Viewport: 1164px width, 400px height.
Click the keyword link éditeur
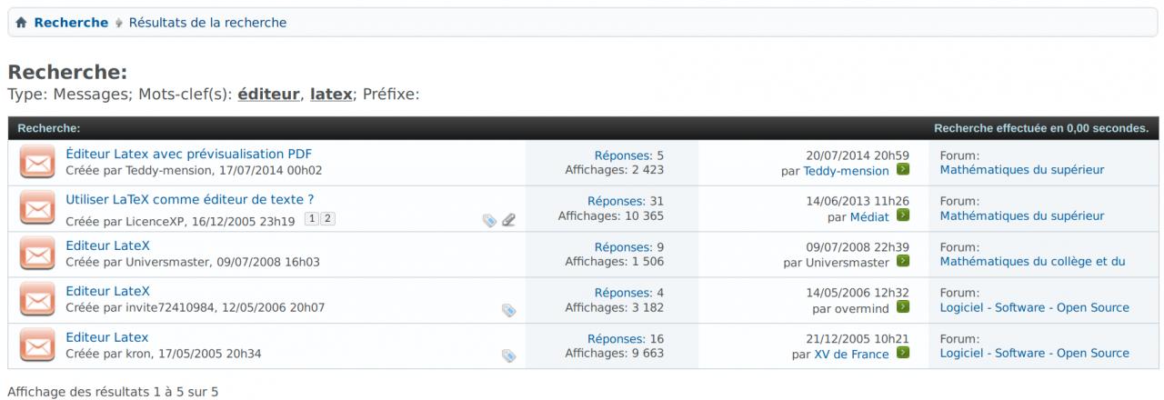point(268,94)
